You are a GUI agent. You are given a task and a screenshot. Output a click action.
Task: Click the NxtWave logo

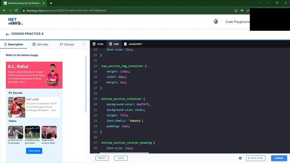coord(15,21)
